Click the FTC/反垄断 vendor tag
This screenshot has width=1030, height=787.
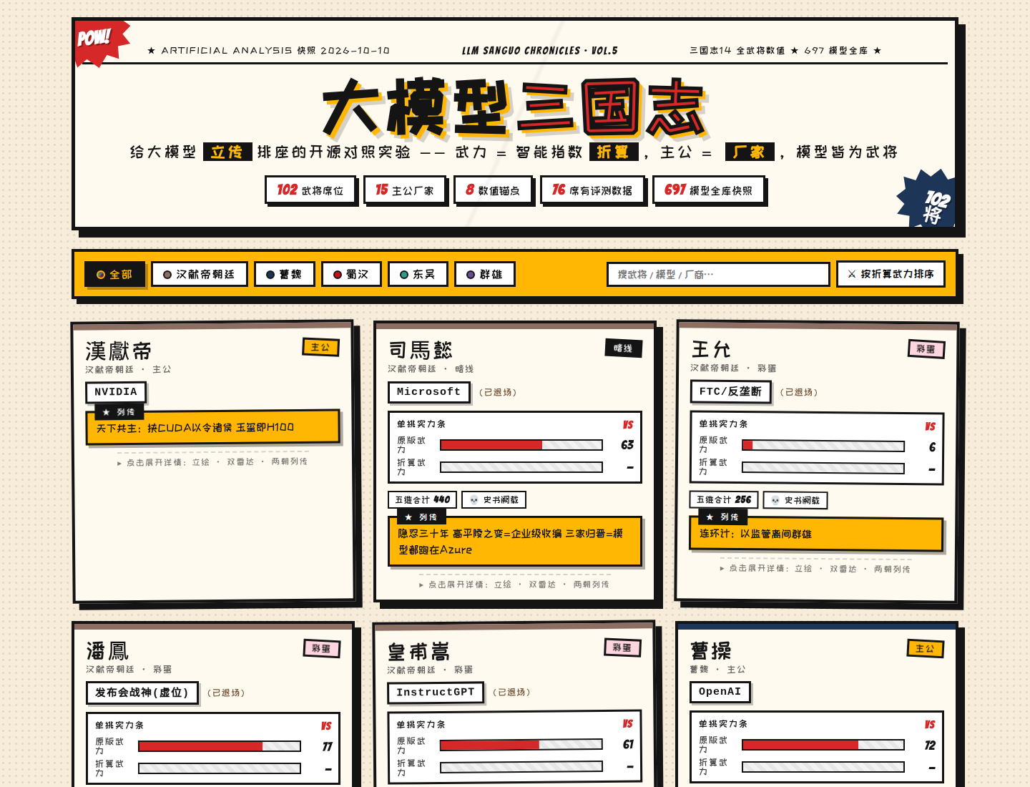(x=730, y=391)
